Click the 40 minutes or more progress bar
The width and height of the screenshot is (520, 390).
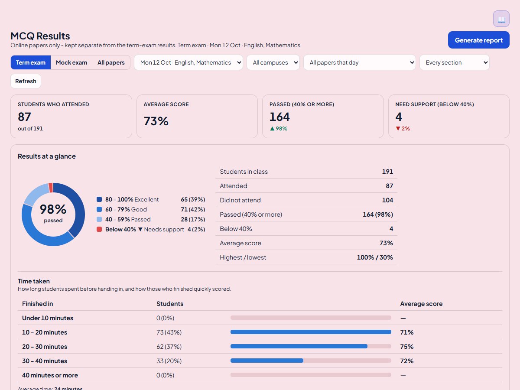click(x=311, y=375)
